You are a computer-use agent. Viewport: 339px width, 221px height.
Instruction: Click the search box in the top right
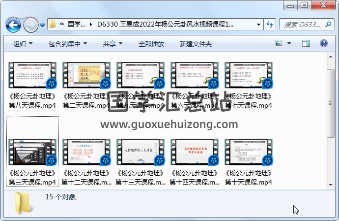(306, 24)
